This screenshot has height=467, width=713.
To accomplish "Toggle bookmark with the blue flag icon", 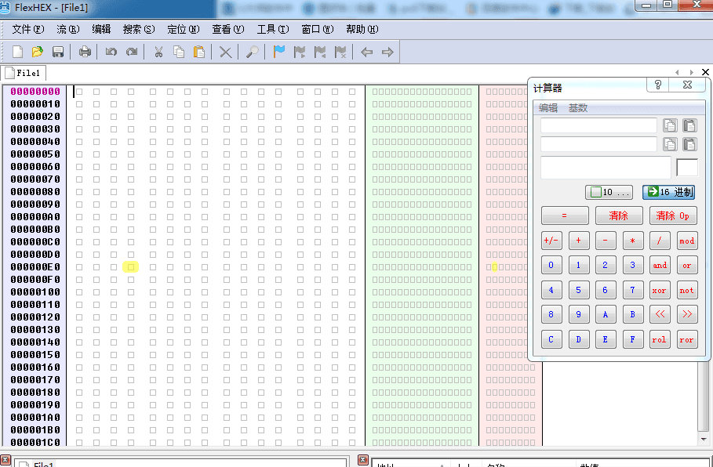I will tap(279, 52).
